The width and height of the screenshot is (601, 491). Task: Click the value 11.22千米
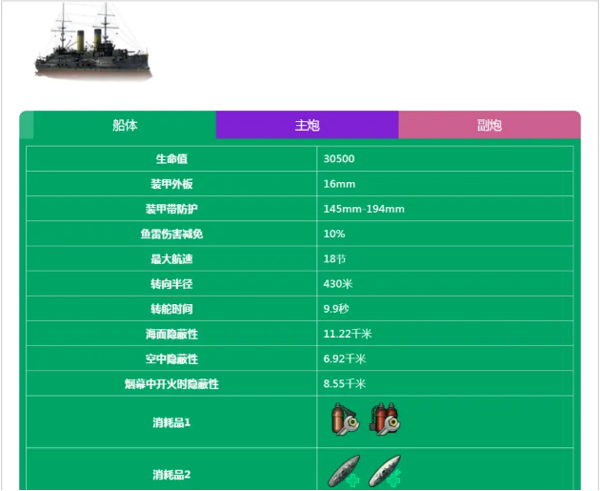(x=348, y=334)
